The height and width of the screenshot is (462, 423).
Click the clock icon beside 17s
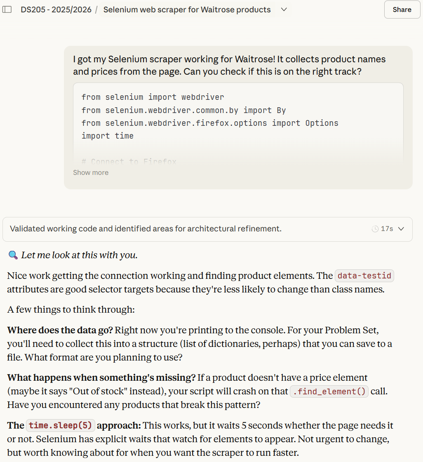click(x=375, y=229)
